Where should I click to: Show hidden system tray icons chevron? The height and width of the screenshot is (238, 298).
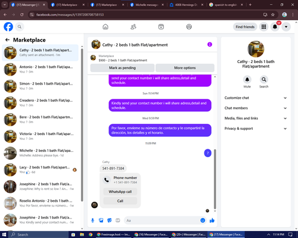point(268,234)
